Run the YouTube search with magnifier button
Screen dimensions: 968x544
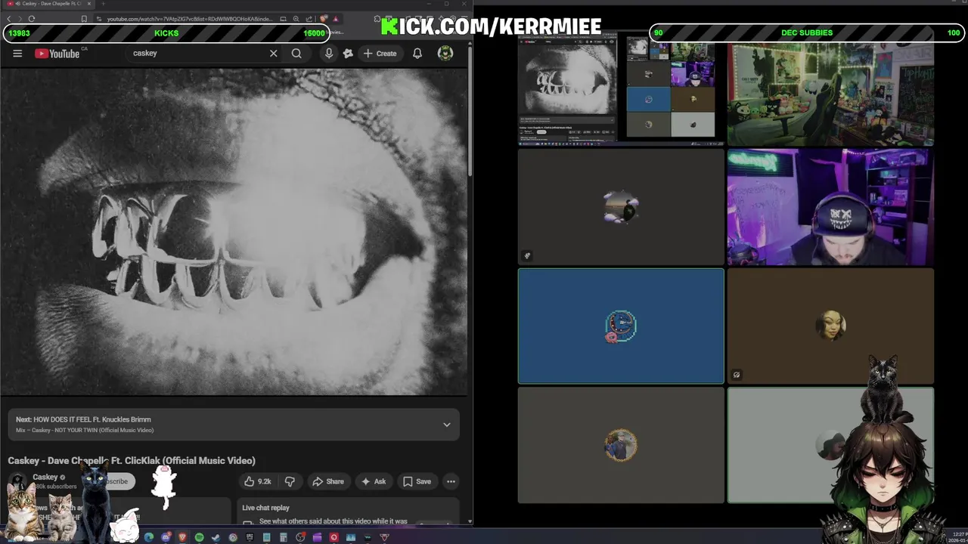[x=296, y=53]
